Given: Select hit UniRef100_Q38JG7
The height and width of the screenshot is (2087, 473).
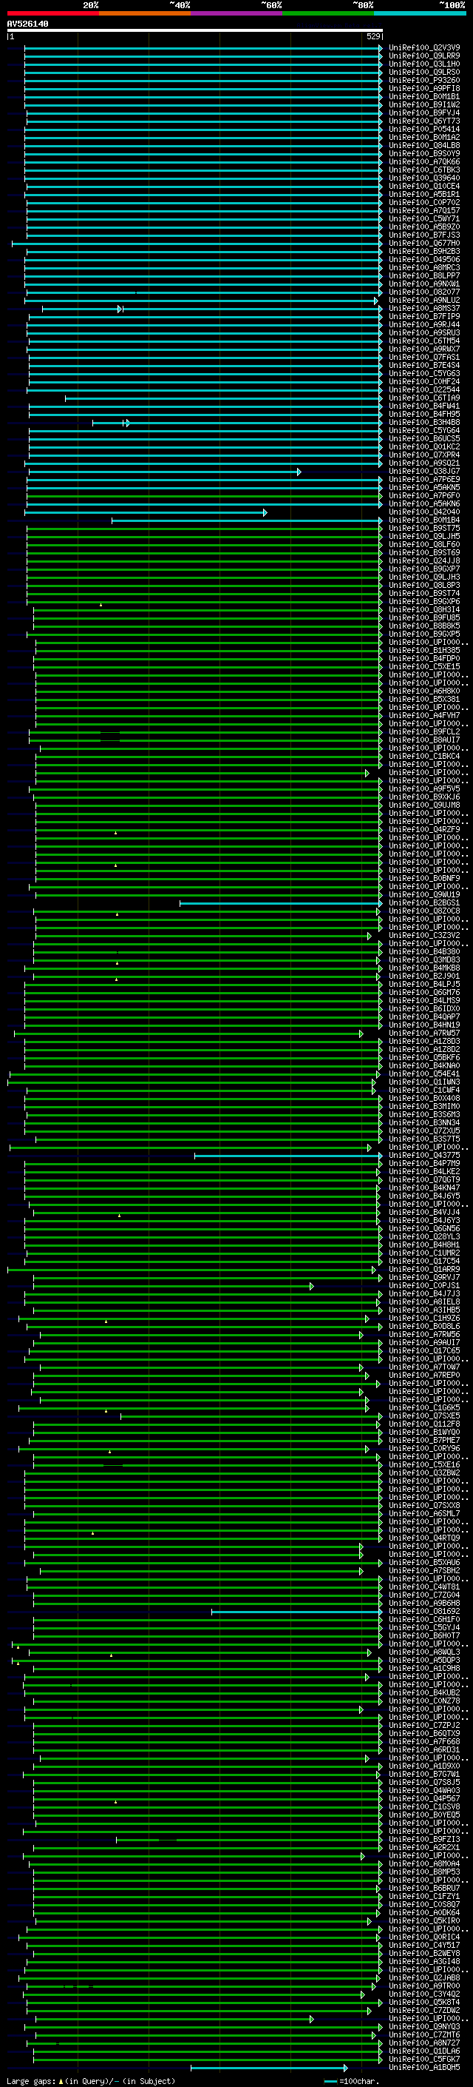Looking at the screenshot, I should 424,471.
